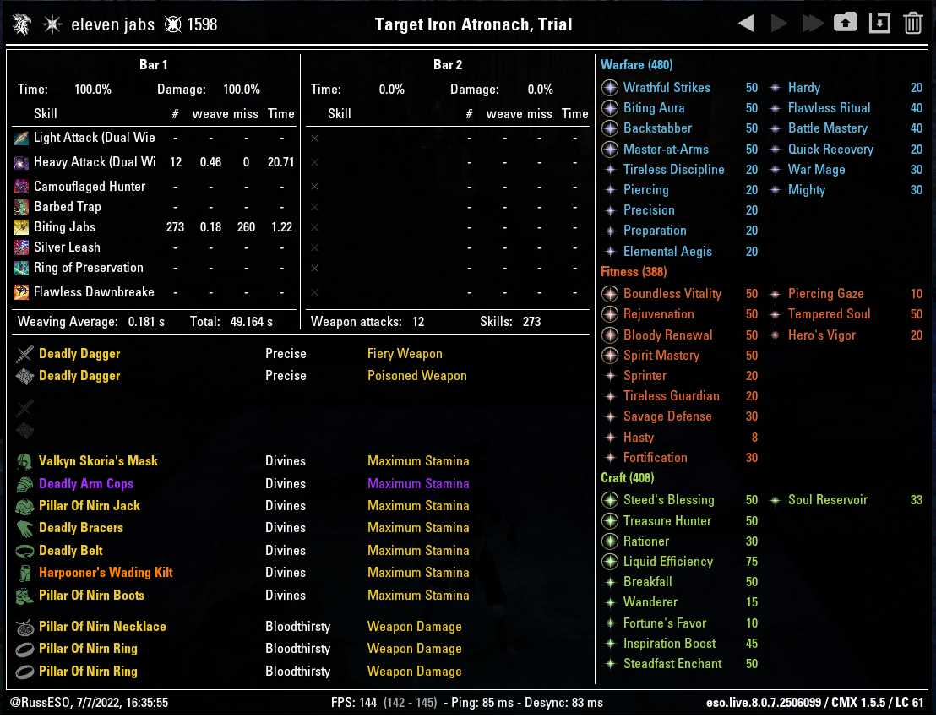Click the Biting Jabs count 273
The height and width of the screenshot is (718, 936).
(175, 227)
